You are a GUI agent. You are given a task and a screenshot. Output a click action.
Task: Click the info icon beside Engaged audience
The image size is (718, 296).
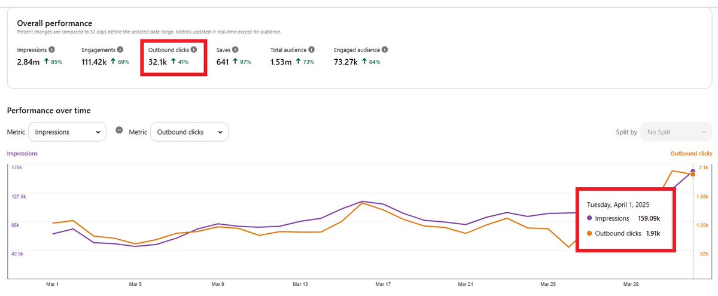tap(384, 50)
